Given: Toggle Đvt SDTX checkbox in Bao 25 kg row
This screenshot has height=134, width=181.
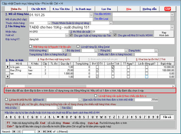Looking at the screenshot, I should click(97, 70).
